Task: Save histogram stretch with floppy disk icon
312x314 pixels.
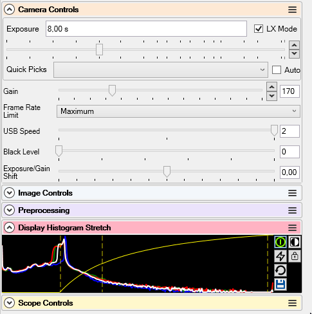Action: click(280, 284)
